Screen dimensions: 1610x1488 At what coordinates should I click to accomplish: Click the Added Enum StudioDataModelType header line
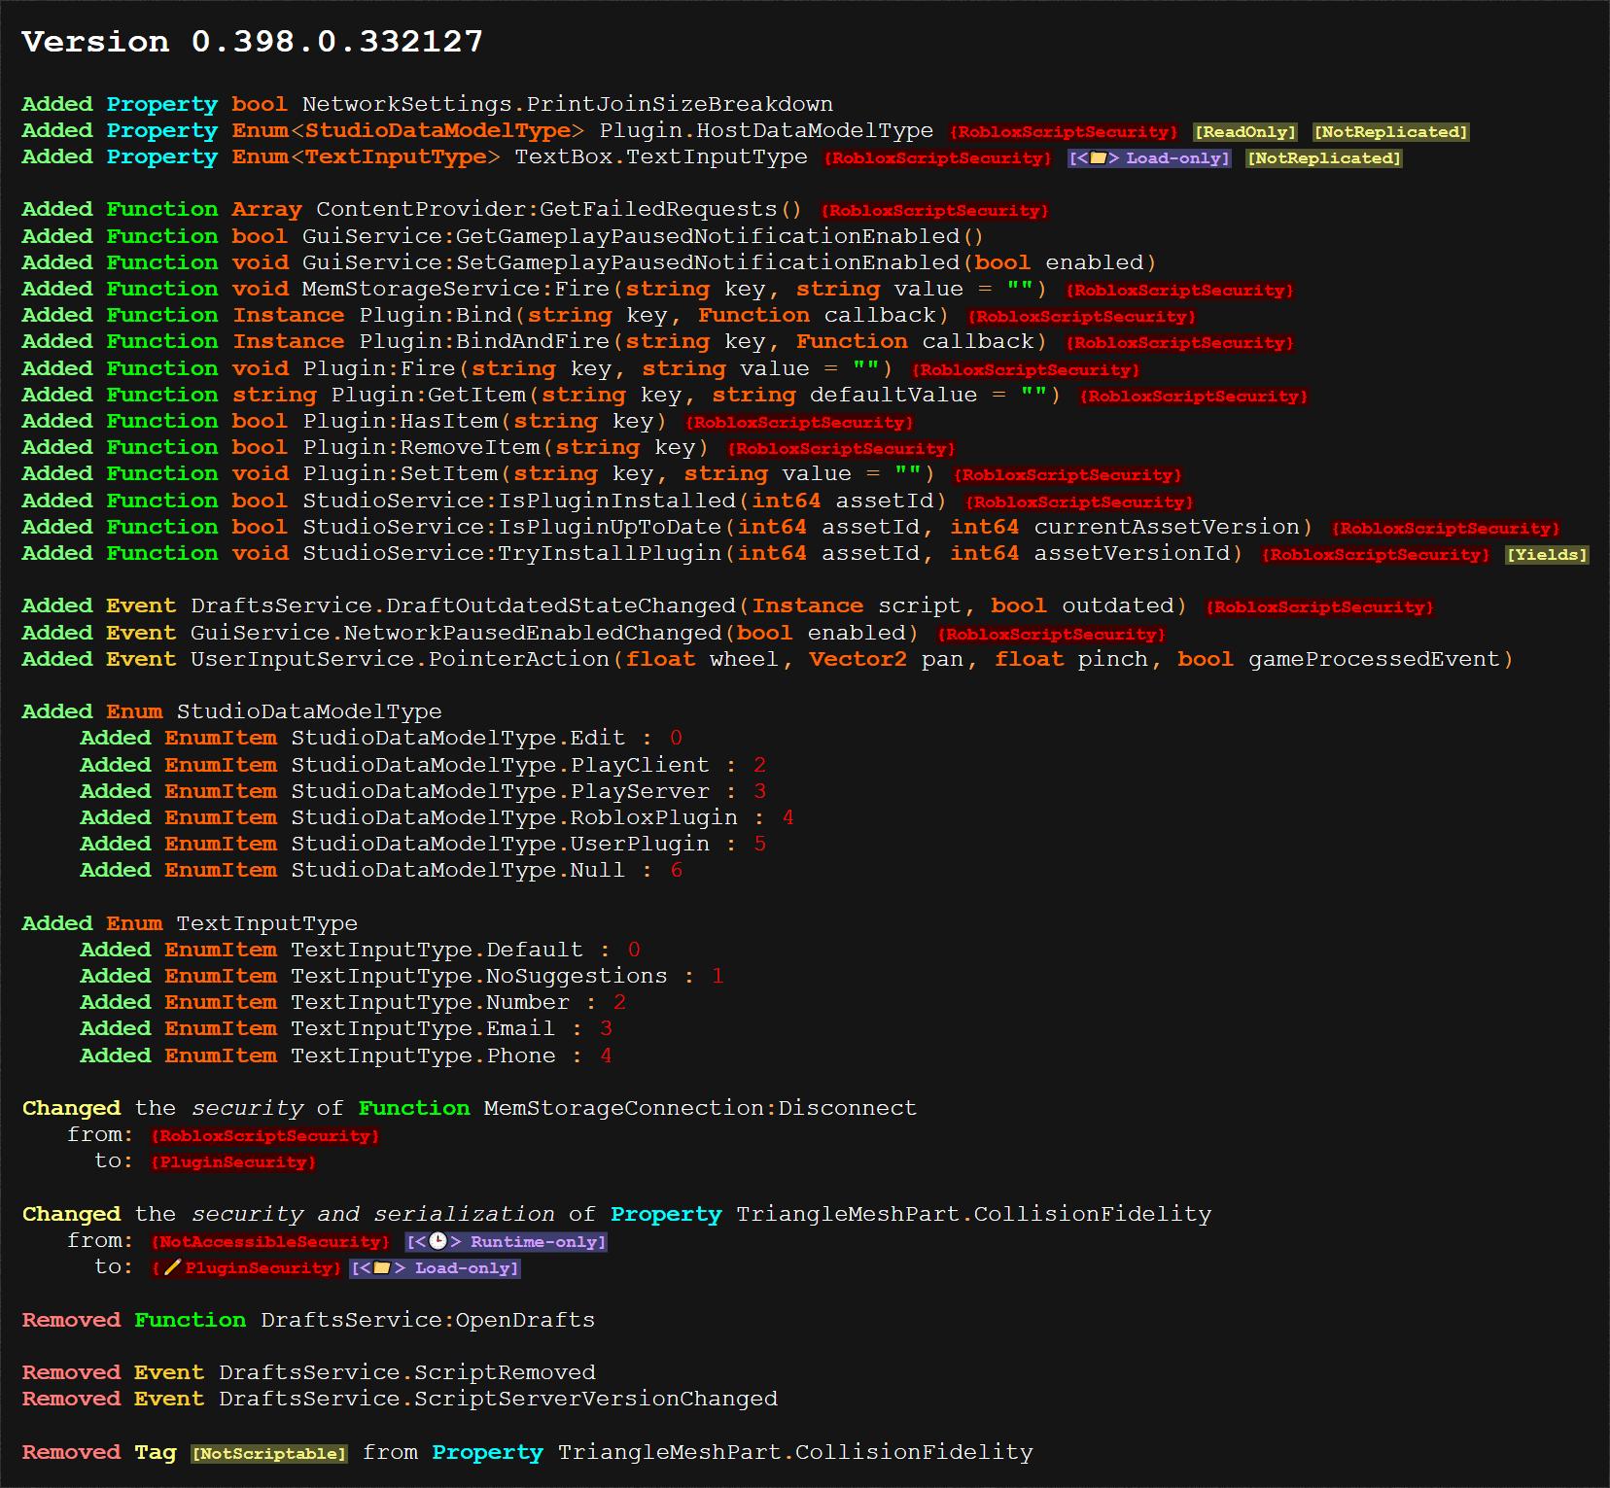(231, 711)
